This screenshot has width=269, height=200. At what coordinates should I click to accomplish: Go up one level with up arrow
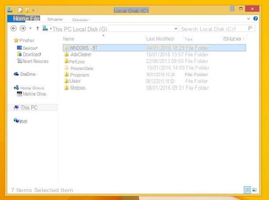tap(37, 29)
